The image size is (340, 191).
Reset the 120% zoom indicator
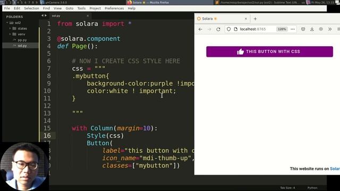pos(282,29)
